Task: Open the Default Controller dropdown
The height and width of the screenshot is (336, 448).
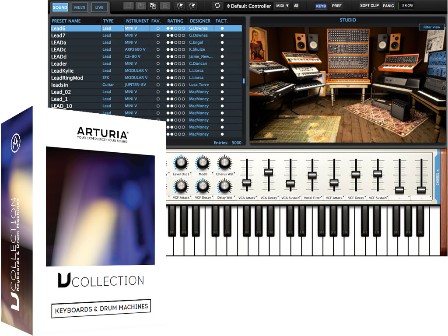Action: pyautogui.click(x=248, y=6)
